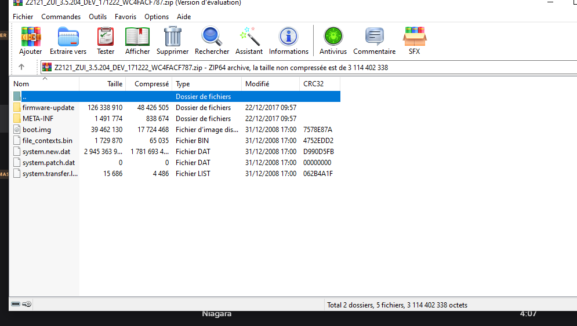Click the system.new.dat file name
The height and width of the screenshot is (326, 577).
[46, 152]
